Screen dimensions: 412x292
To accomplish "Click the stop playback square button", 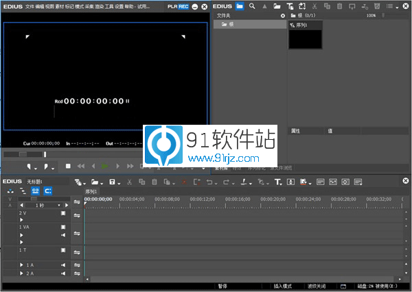I will 68,166.
